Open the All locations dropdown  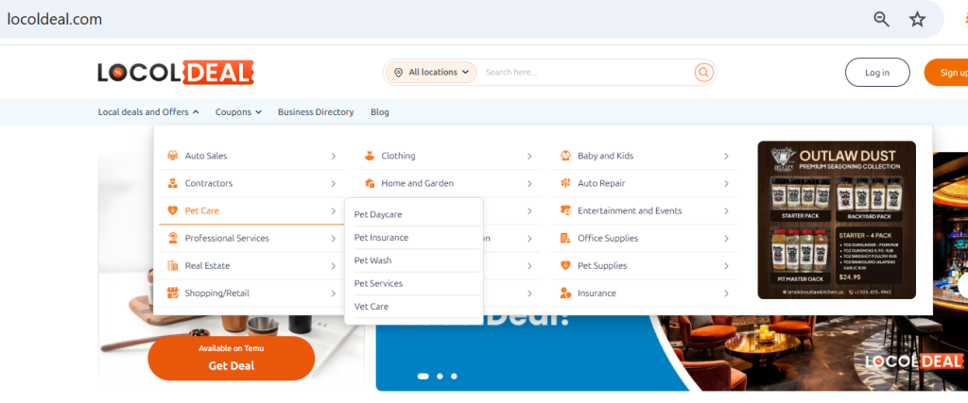pos(431,73)
